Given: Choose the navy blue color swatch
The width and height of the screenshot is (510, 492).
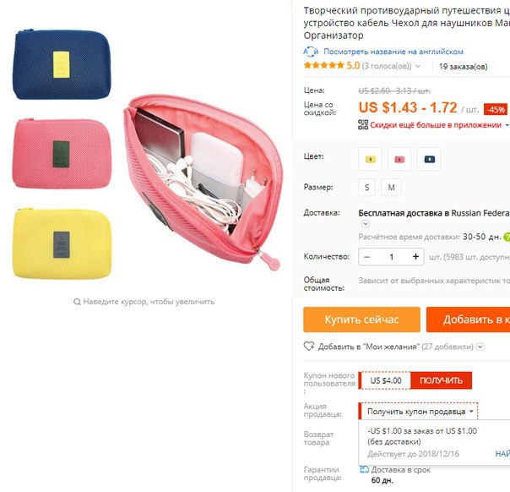Looking at the screenshot, I should click(429, 159).
